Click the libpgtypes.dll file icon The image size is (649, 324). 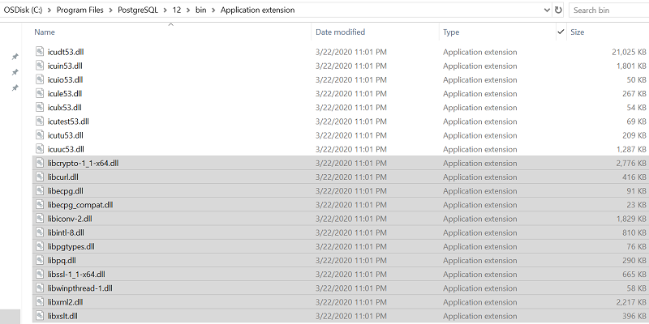(x=39, y=246)
